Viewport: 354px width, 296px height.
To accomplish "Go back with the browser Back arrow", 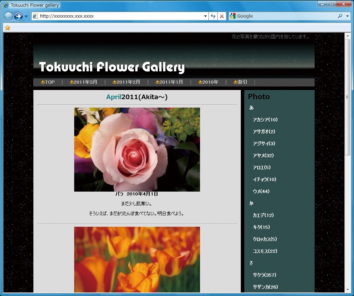I will pyautogui.click(x=8, y=16).
